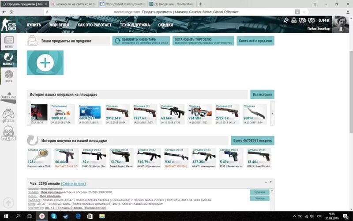This screenshot has height=221, width=353.
Task: Click the scroll-to-top arrow circle
Action: [x=8, y=203]
